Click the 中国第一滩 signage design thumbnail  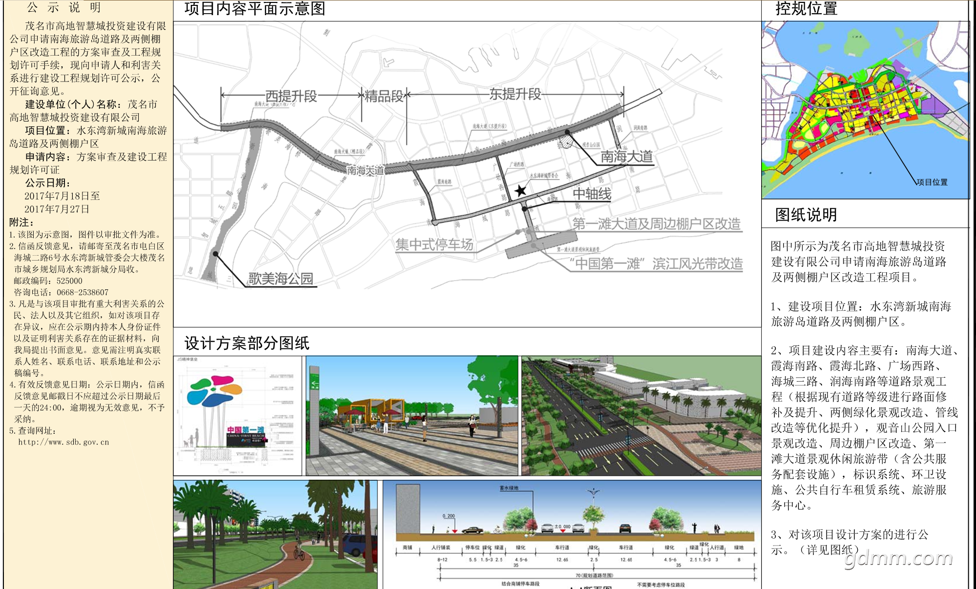coord(238,415)
